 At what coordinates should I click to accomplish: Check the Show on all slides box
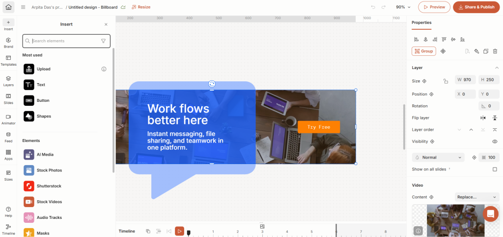pos(495,169)
